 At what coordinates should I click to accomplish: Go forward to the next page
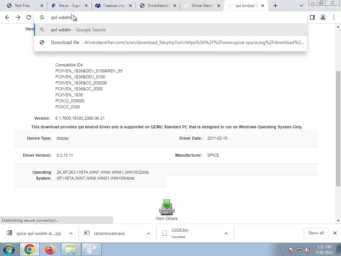point(18,17)
